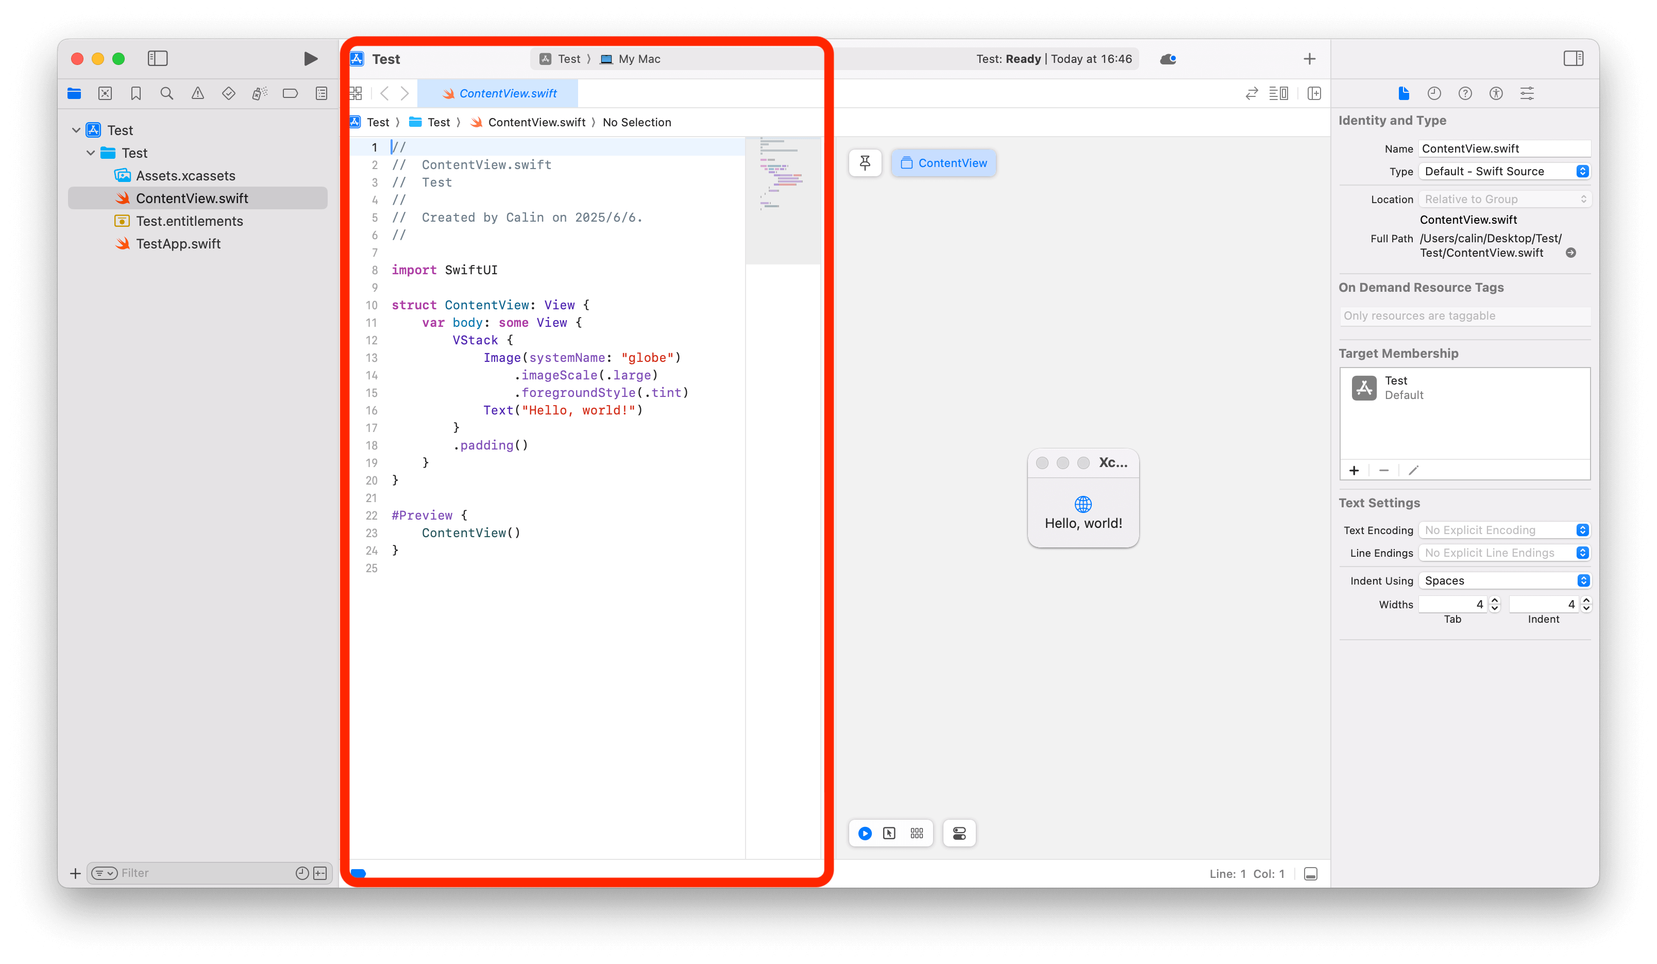Toggle recent files filter in the navigator
The image size is (1657, 964).
point(302,873)
